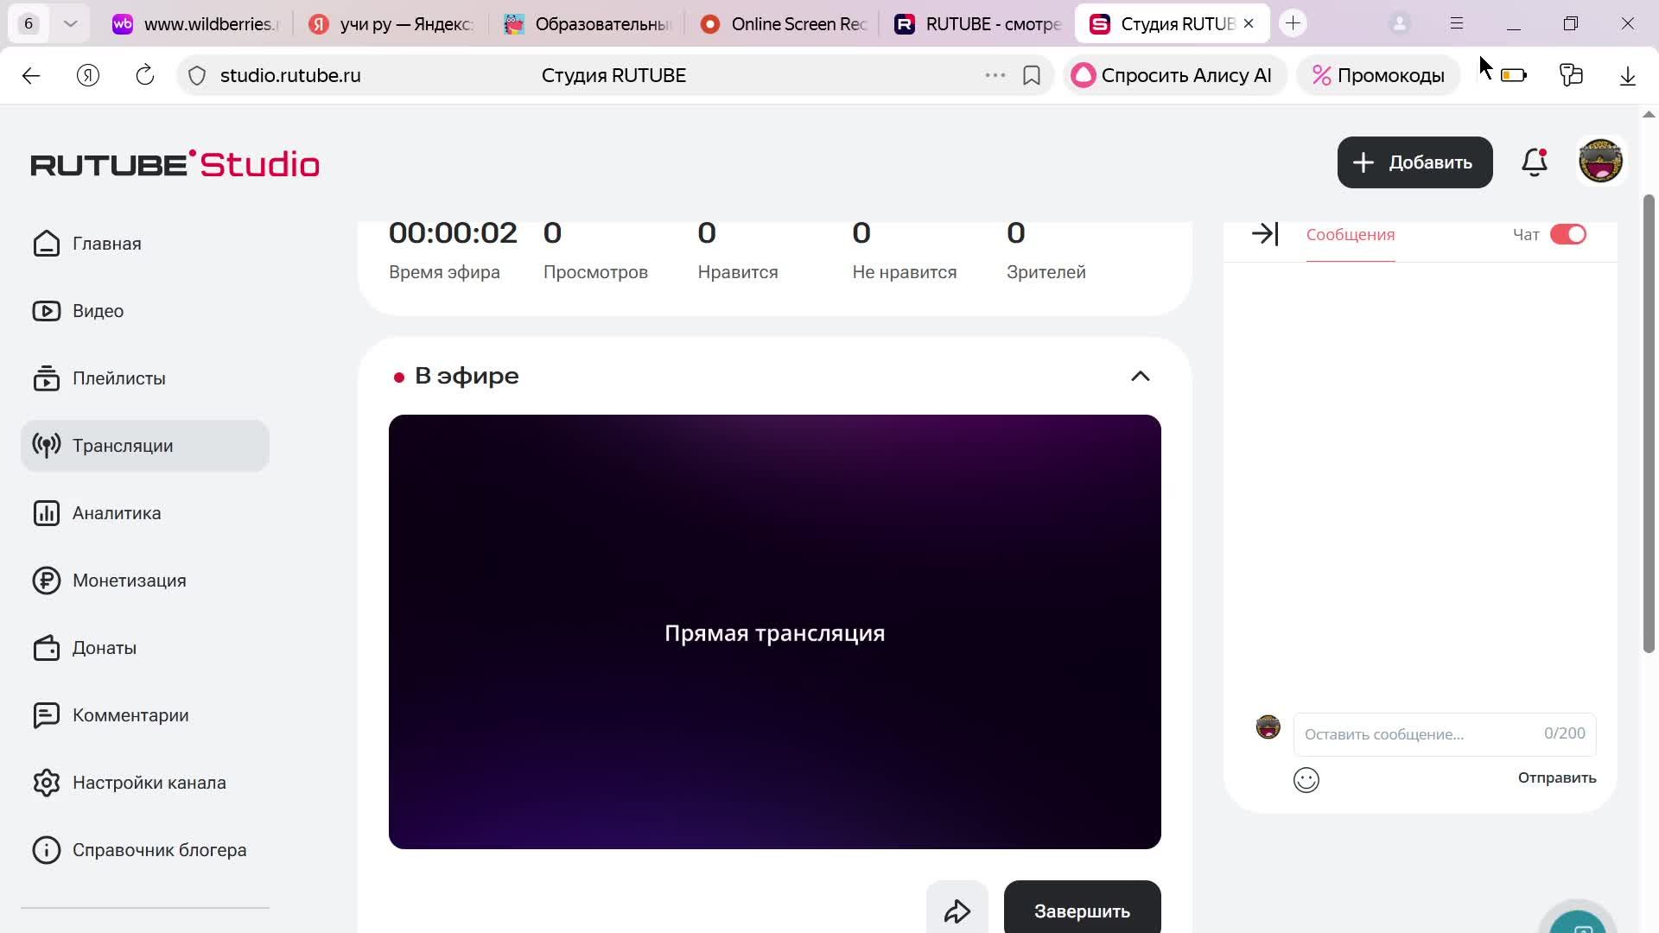The width and height of the screenshot is (1659, 933).
Task: Open address bar three-dots menu
Action: (995, 76)
